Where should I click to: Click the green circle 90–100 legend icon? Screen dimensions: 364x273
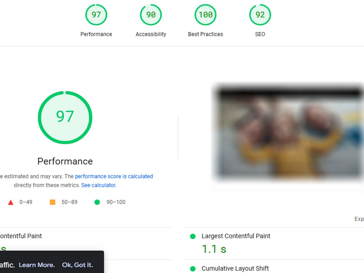coord(97,202)
